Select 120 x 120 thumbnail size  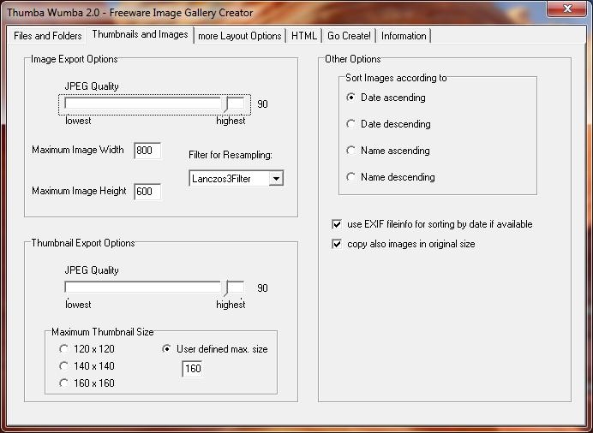[64, 349]
